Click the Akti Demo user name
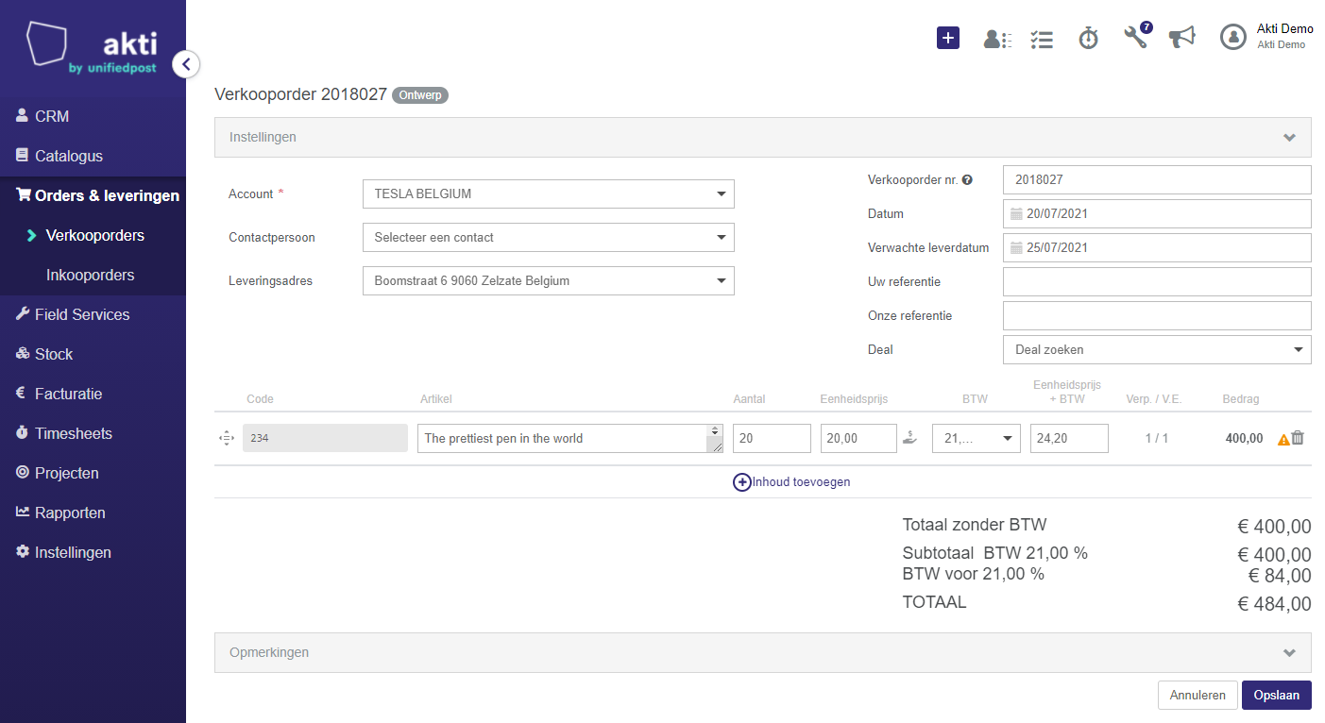The width and height of the screenshot is (1325, 723). pos(1284,29)
